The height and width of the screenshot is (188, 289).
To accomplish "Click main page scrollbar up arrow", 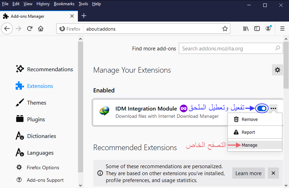I will tap(286, 39).
